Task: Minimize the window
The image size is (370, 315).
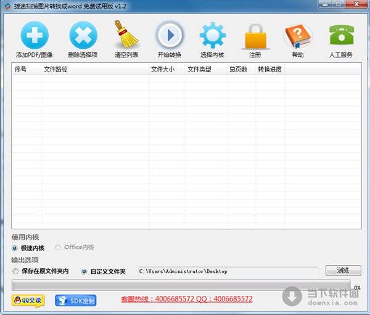Action: click(x=326, y=4)
